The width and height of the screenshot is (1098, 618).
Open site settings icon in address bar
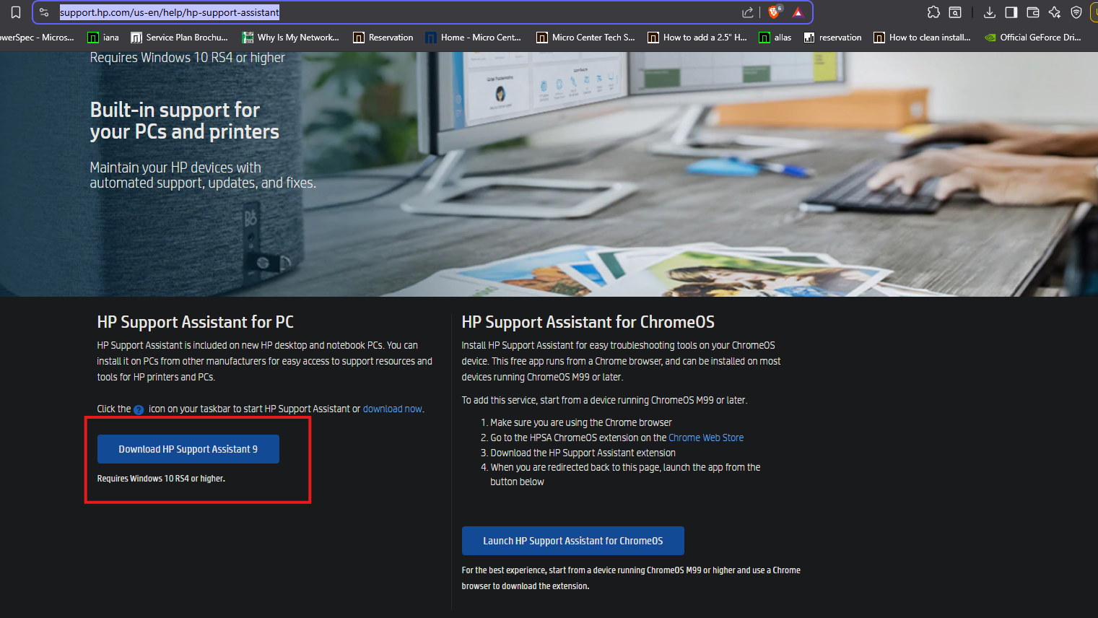click(x=44, y=12)
